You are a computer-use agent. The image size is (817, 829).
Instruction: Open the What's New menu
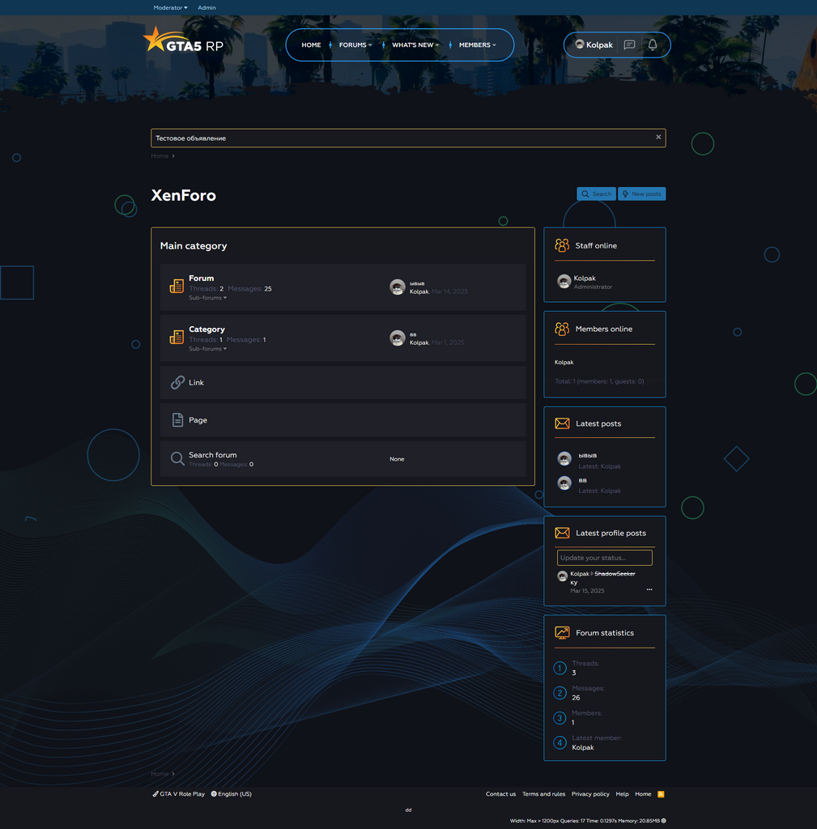pyautogui.click(x=415, y=45)
